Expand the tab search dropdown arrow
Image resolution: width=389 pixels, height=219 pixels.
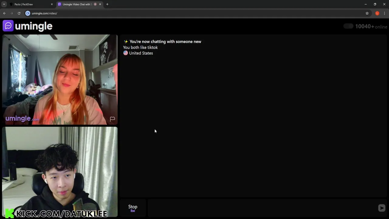pyautogui.click(x=4, y=4)
